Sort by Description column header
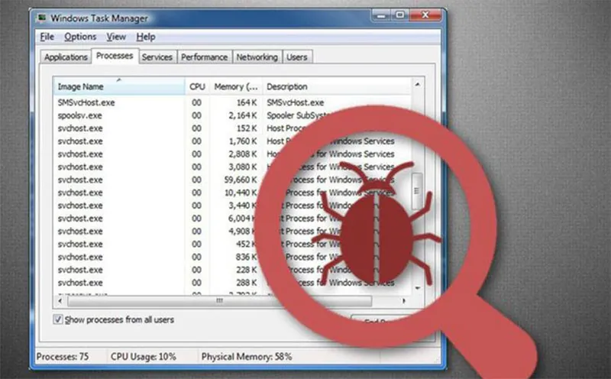The height and width of the screenshot is (379, 611). 337,86
